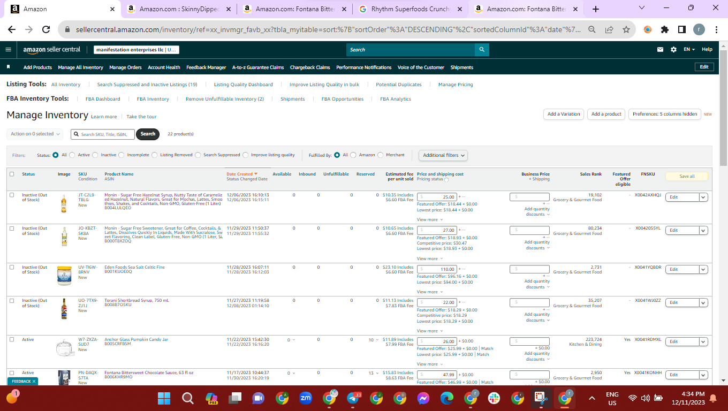Open Zoom from the taskbar

click(x=306, y=398)
